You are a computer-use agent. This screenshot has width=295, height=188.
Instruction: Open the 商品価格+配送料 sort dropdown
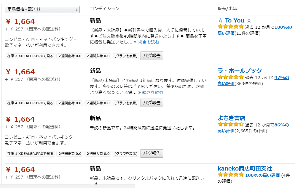pos(42,9)
